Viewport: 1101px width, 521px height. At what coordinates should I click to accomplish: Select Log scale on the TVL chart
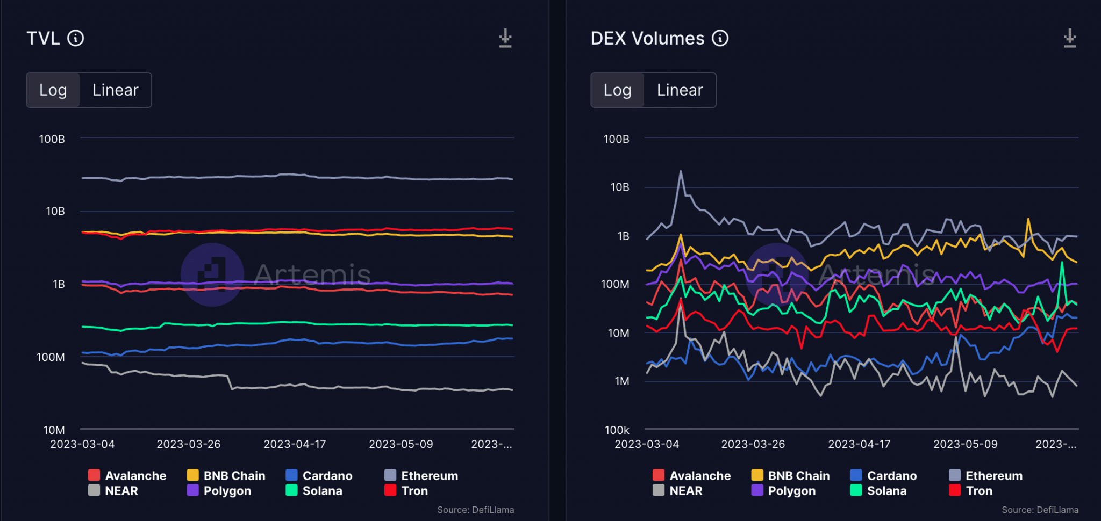click(x=53, y=90)
